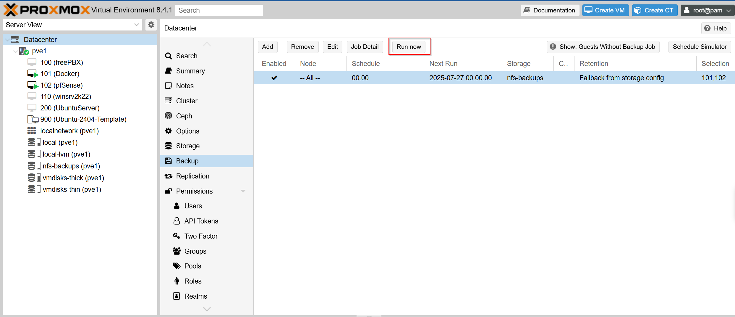Click the storage icon for vmdisks-thick (pve1)
Screen dimensions: 735x317
point(34,178)
